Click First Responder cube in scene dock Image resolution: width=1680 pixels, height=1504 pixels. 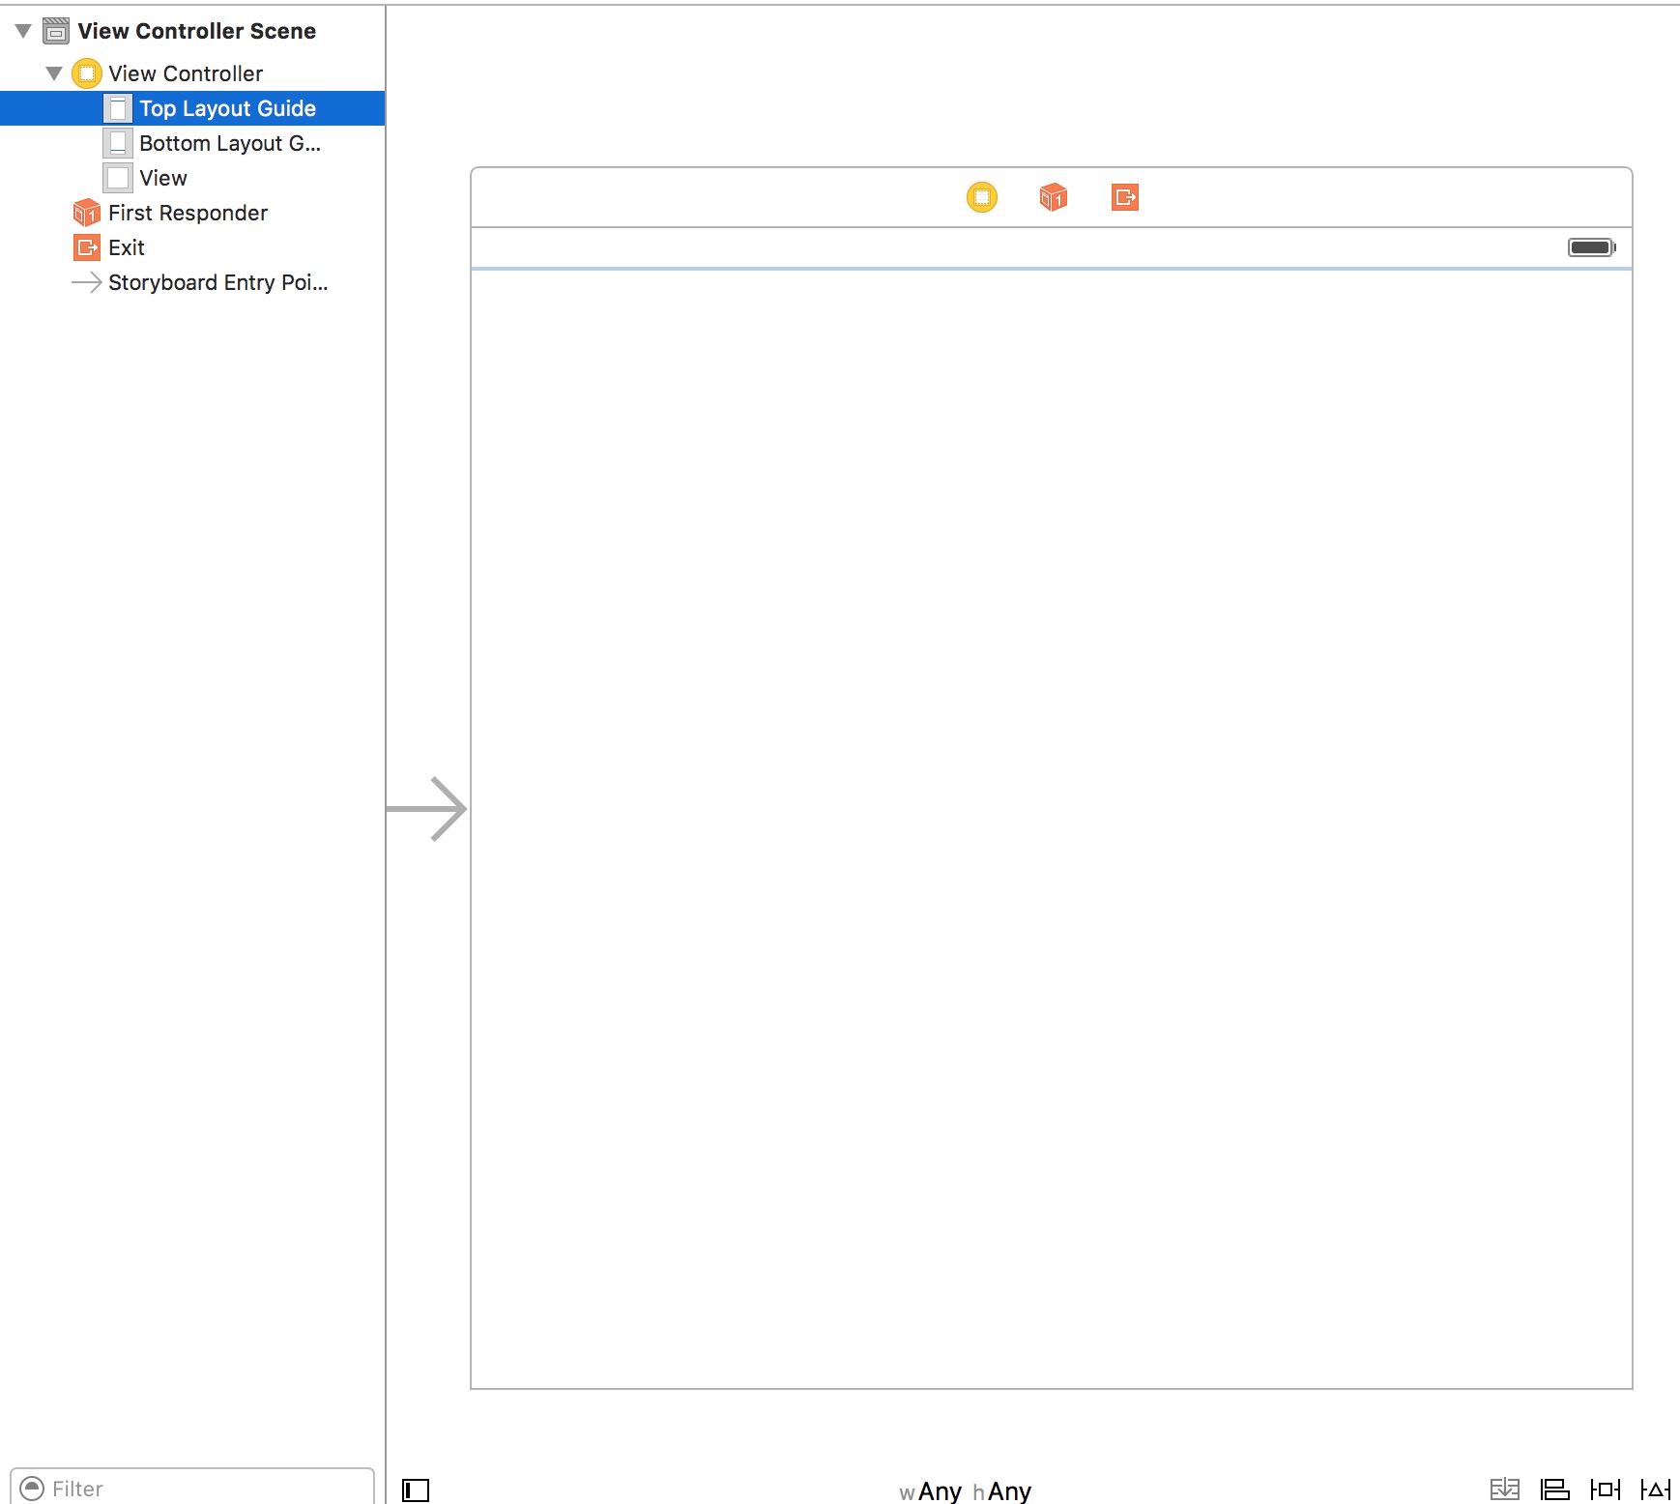tap(1054, 197)
